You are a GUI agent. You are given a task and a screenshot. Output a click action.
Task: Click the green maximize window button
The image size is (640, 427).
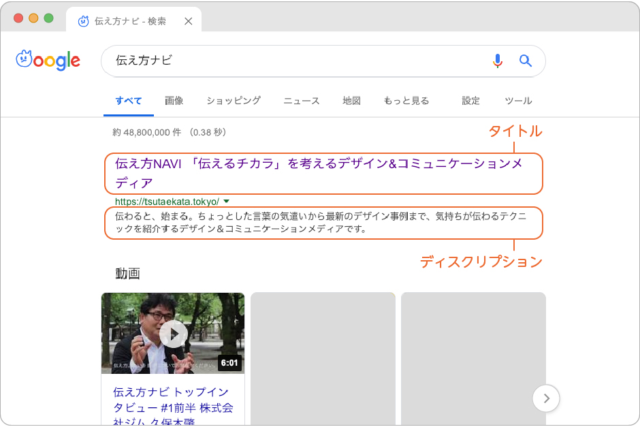(48, 18)
